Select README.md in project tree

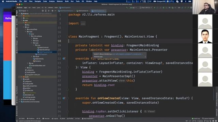click(28, 95)
